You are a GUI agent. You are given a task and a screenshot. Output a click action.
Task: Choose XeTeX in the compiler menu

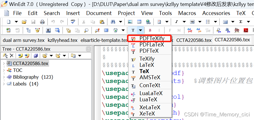click(150, 114)
